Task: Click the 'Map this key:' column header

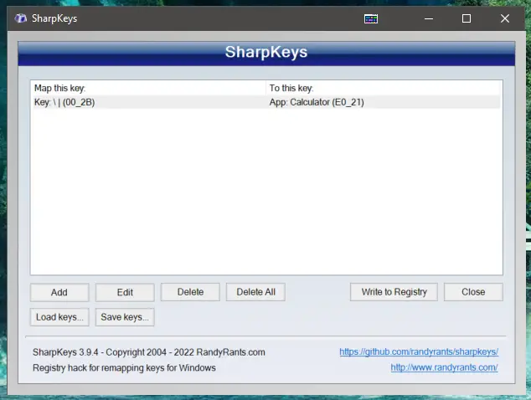Action: (148, 88)
